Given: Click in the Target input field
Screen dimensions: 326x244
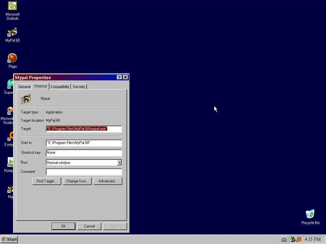Looking at the screenshot, I should [84, 129].
